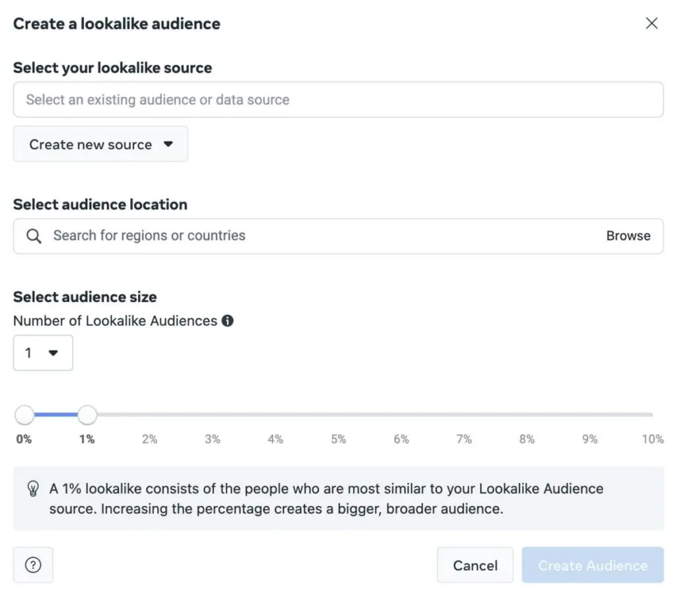The height and width of the screenshot is (590, 676).
Task: Close the lookalike audience dialog
Action: pos(652,24)
